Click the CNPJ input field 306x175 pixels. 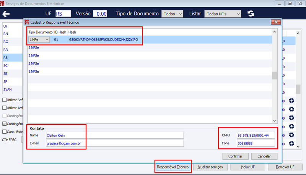point(256,135)
